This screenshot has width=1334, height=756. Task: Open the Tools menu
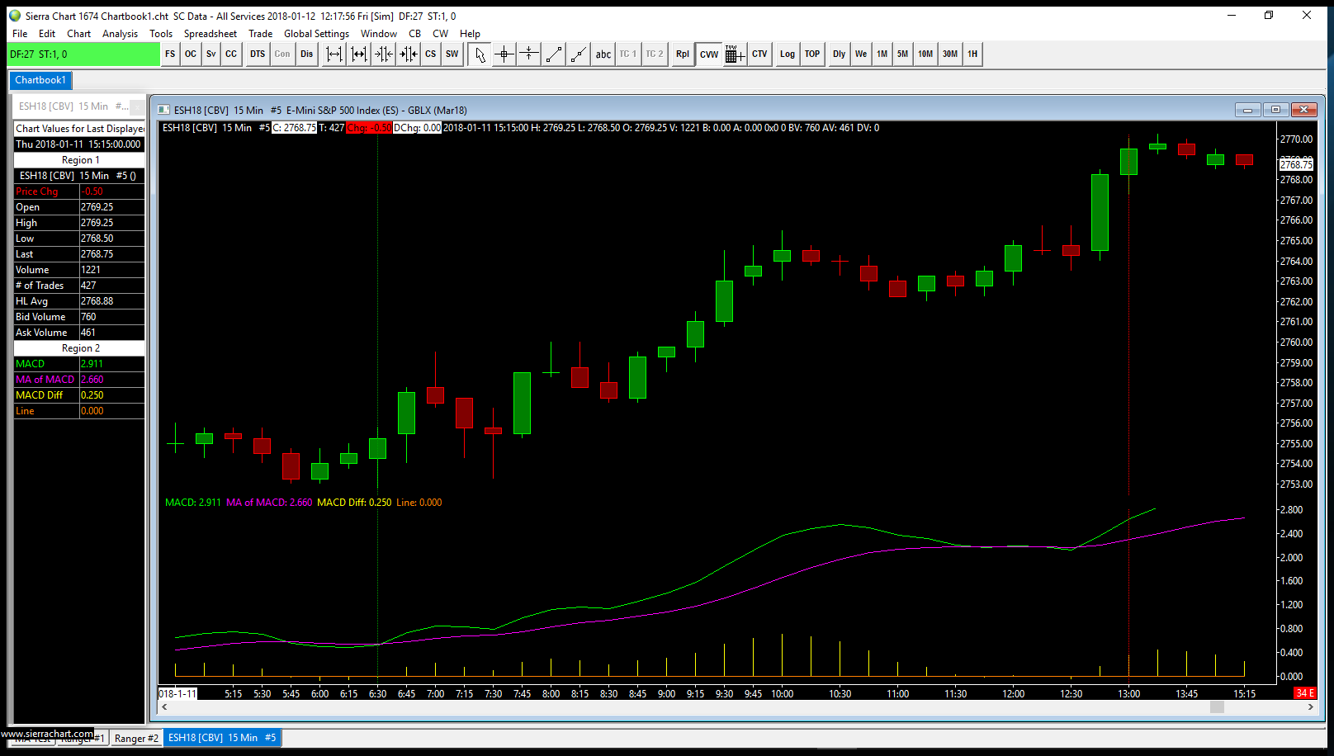[x=161, y=34]
